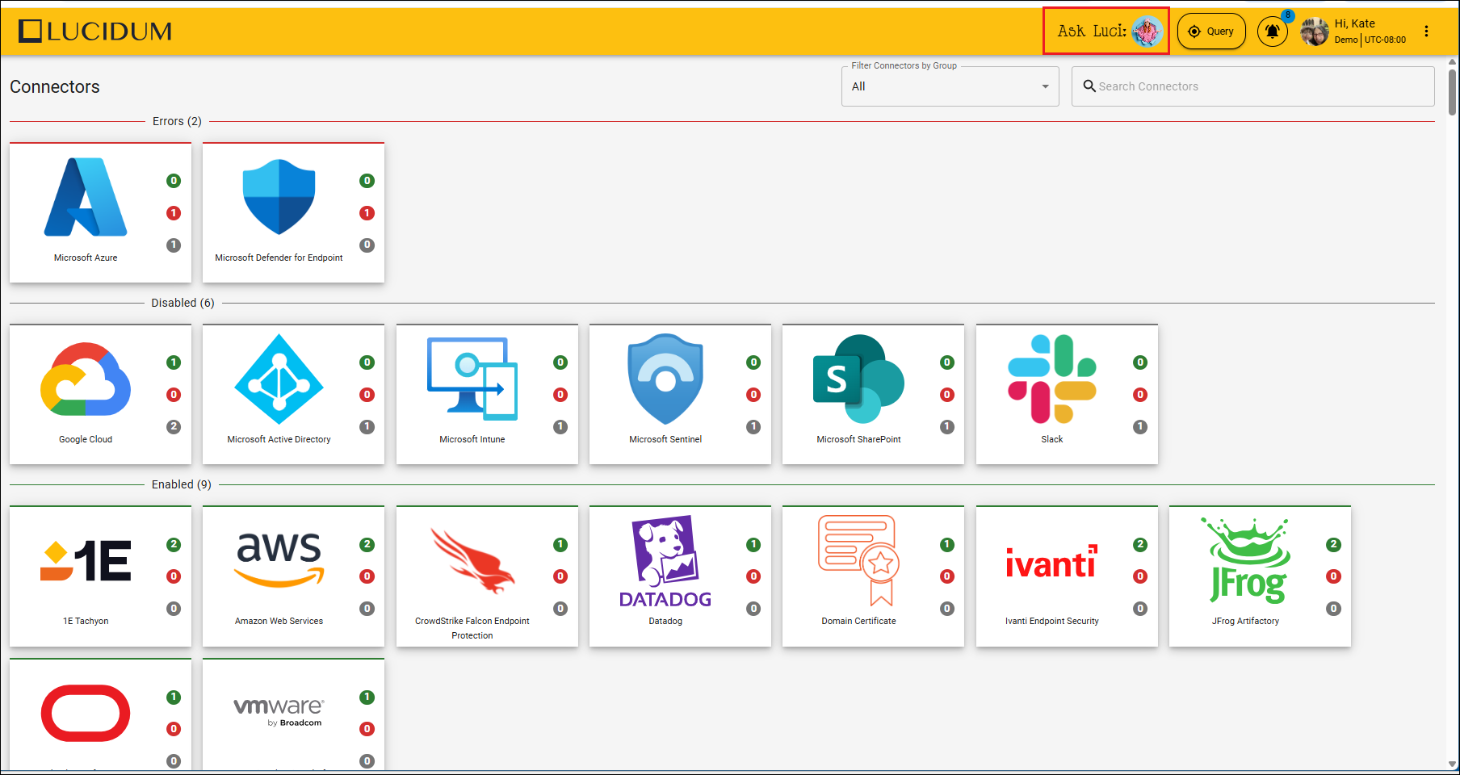Screen dimensions: 1460x775
Task: Click the scrollbar down arrow
Action: [1452, 764]
